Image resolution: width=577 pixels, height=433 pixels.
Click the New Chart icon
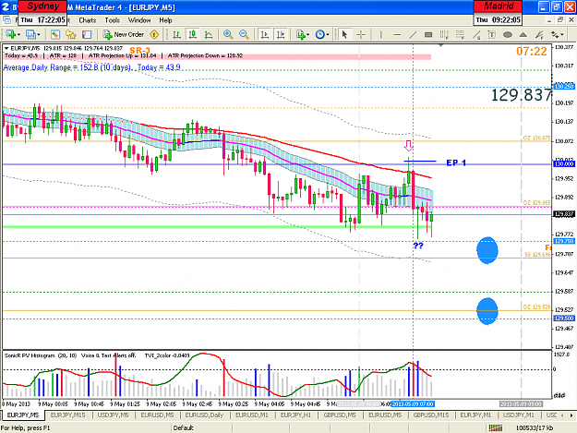10,34
